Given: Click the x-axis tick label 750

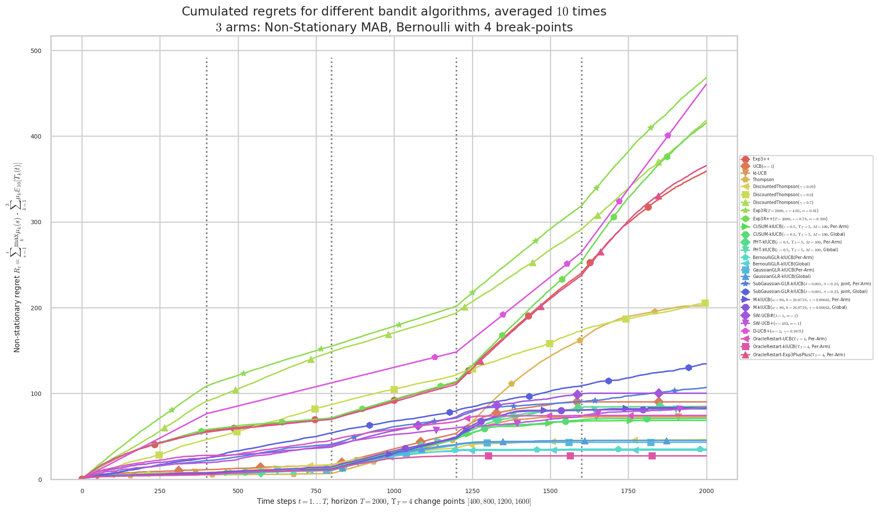Looking at the screenshot, I should (x=316, y=490).
